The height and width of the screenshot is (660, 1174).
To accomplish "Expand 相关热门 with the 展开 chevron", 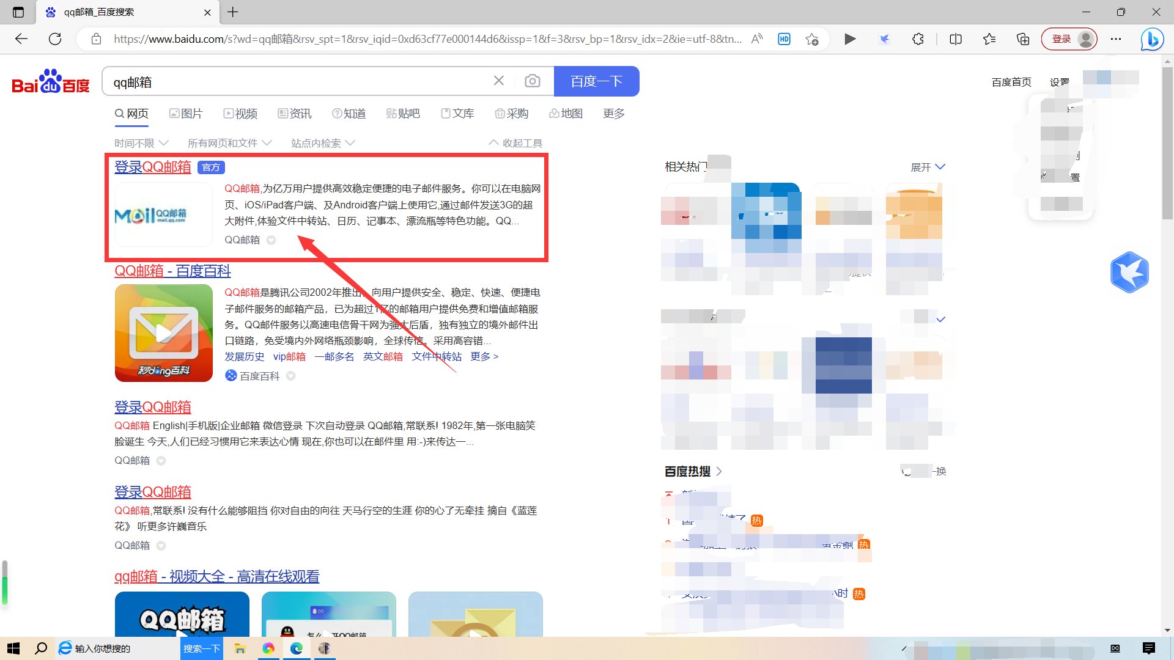I will tap(927, 166).
